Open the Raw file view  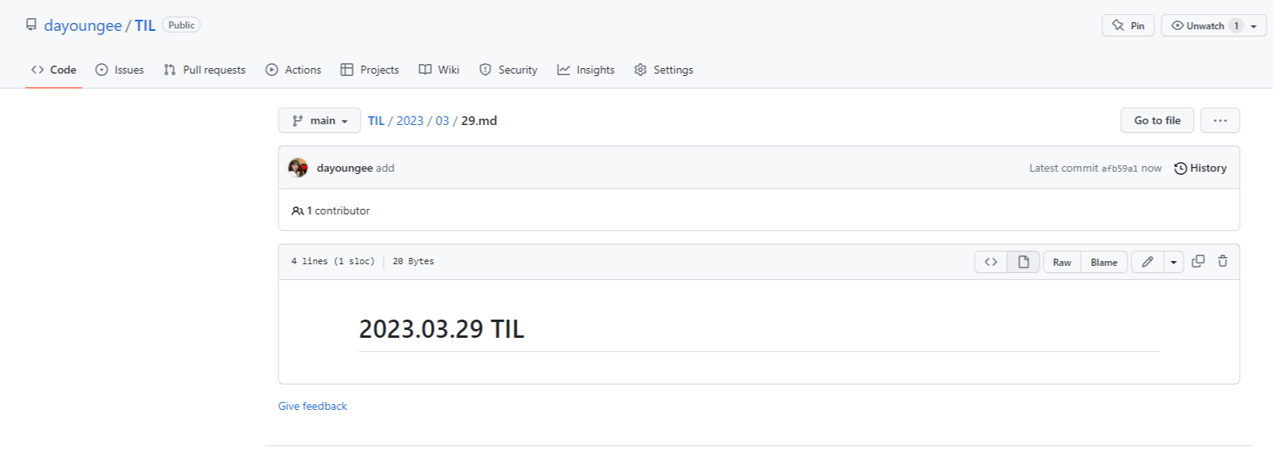1062,262
